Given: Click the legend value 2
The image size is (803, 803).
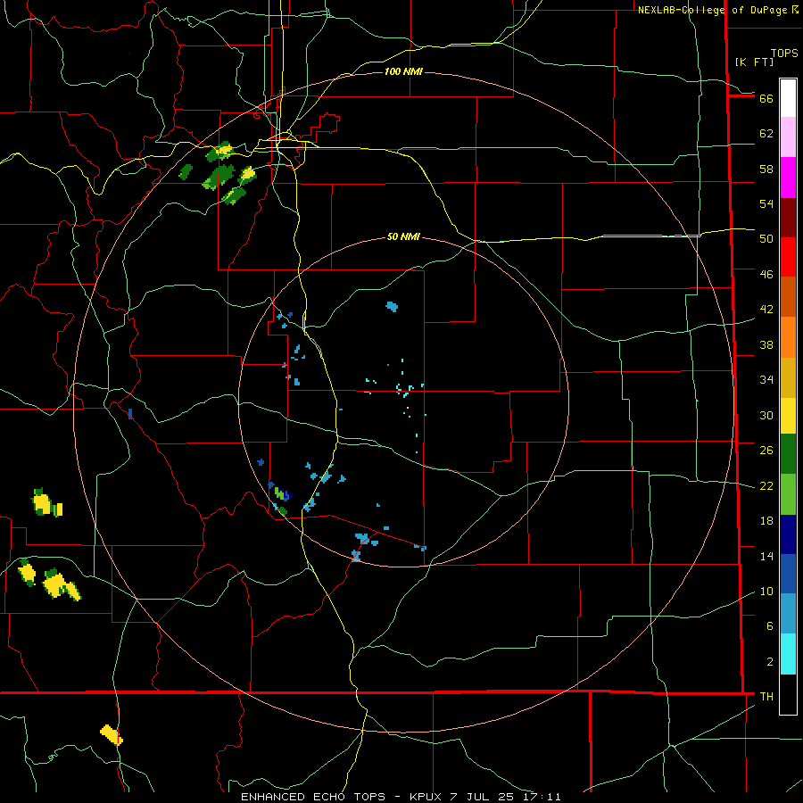Looking at the screenshot, I should coord(769,662).
